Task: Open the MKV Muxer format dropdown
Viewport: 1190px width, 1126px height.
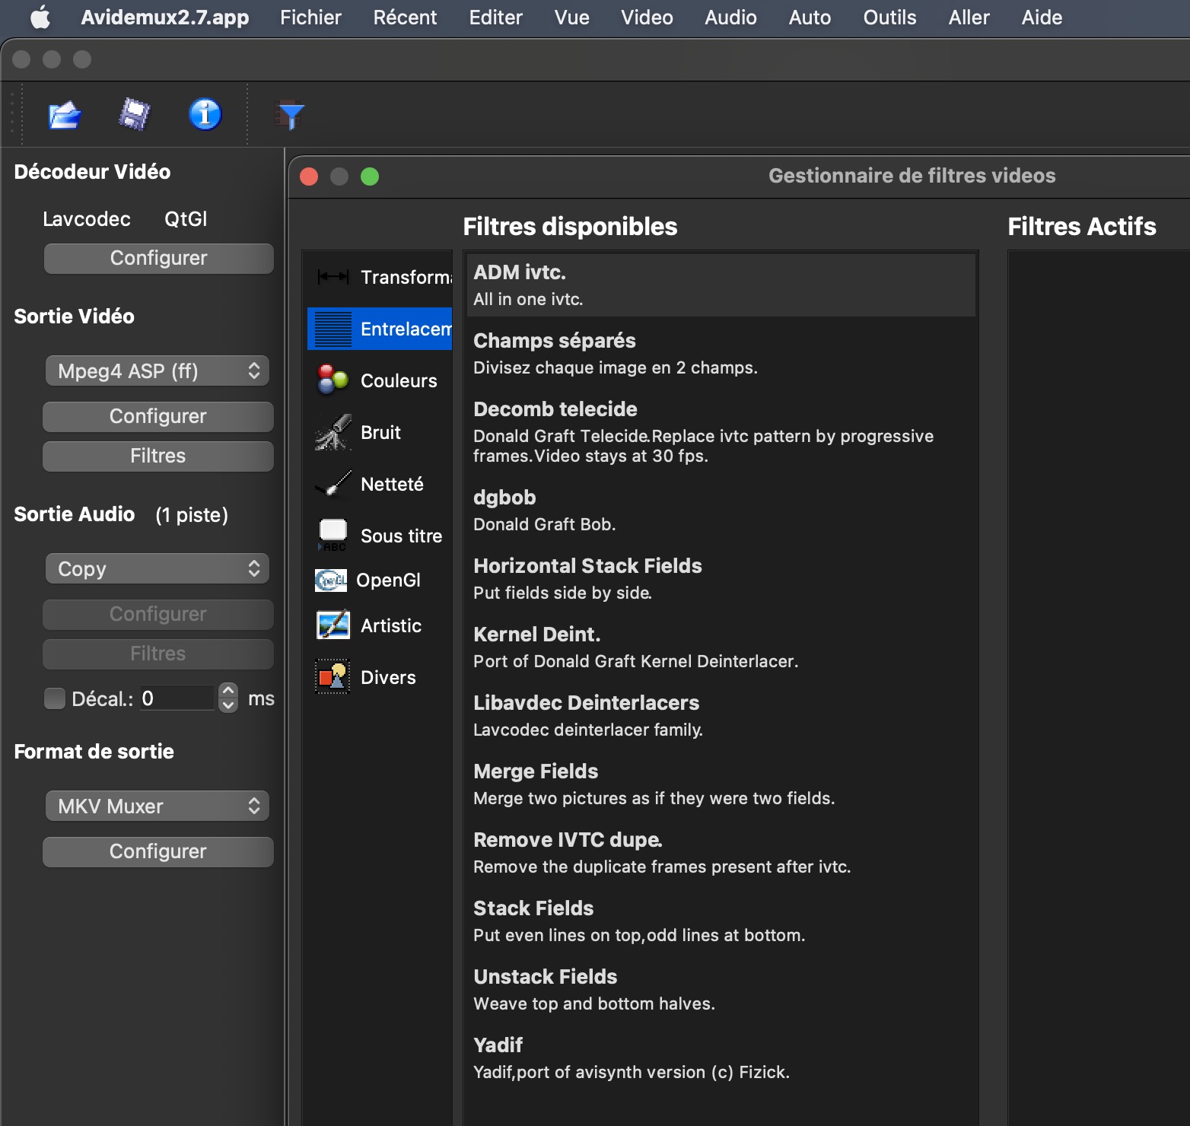Action: click(x=157, y=806)
